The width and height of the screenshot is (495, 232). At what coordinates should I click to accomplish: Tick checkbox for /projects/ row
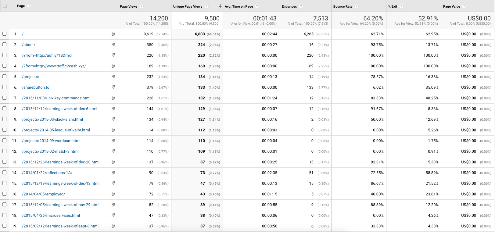click(x=5, y=77)
